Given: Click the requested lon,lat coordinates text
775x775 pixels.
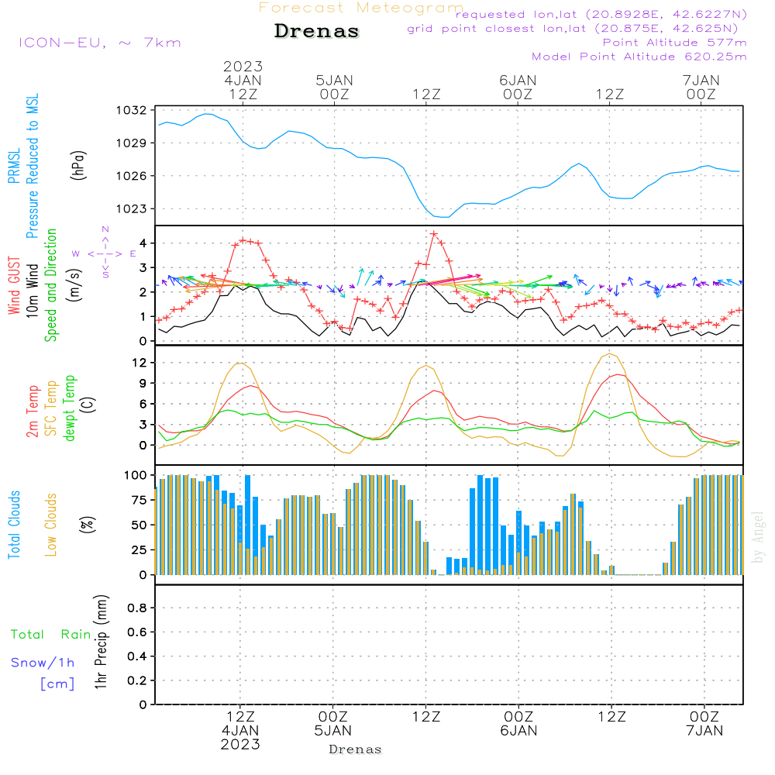Looking at the screenshot, I should 601,14.
